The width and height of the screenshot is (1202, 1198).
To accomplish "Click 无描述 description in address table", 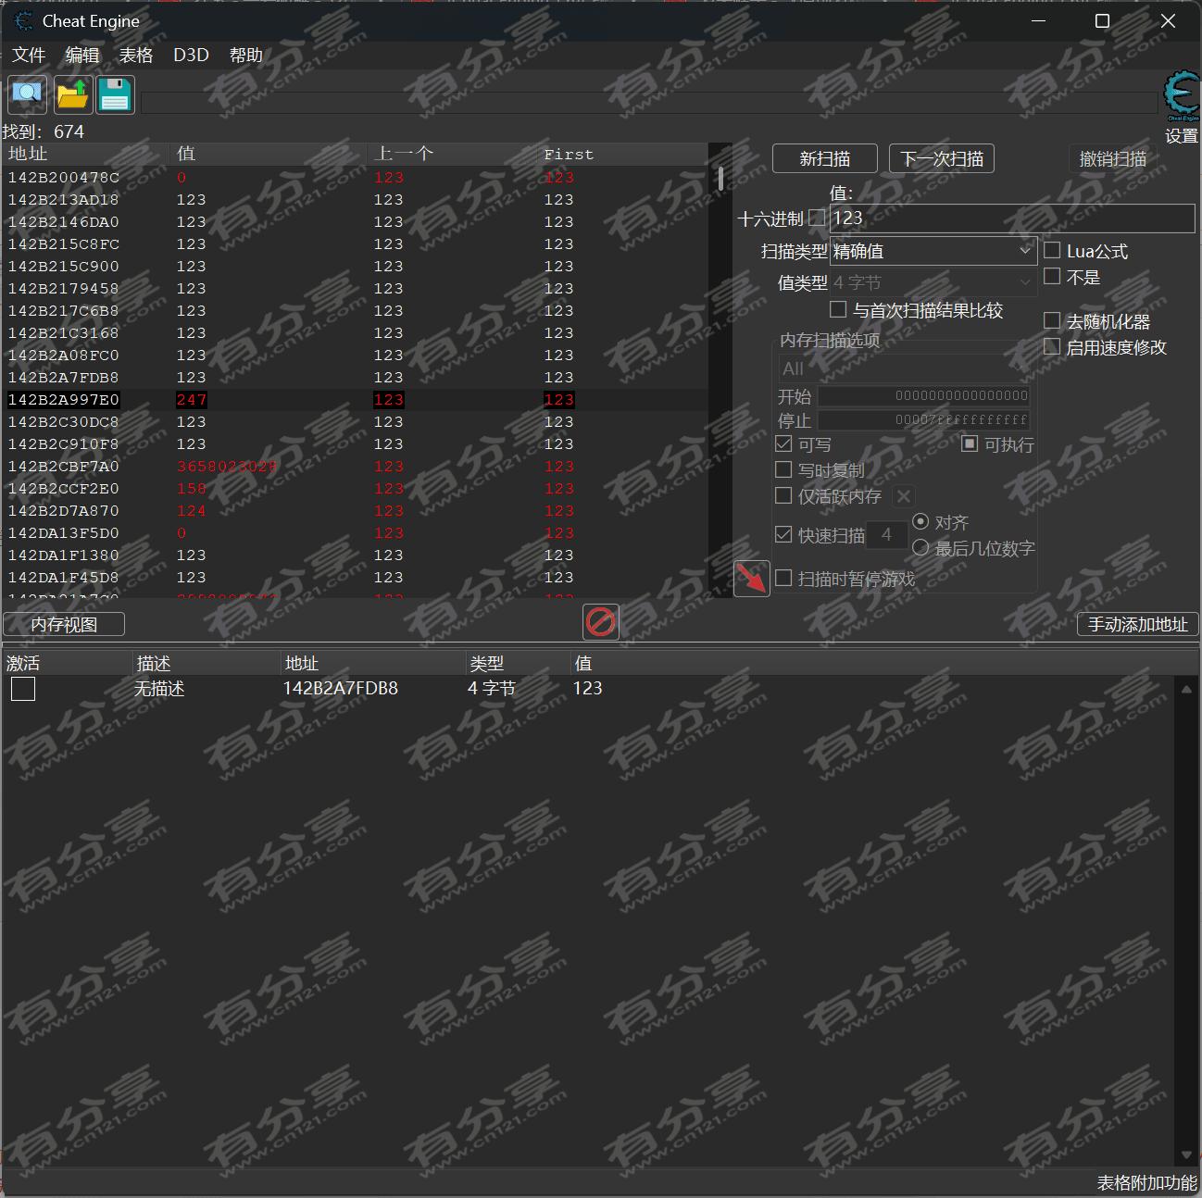I will [159, 689].
